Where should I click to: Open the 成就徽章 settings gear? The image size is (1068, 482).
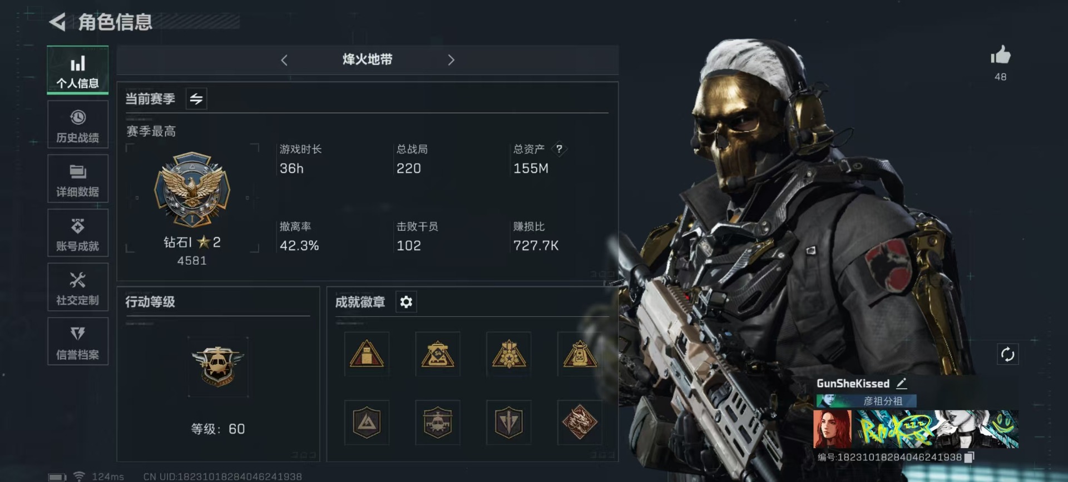(x=406, y=302)
